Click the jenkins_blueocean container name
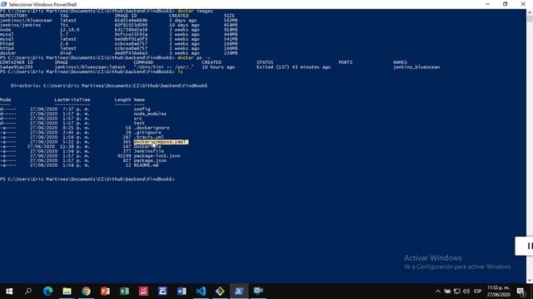The width and height of the screenshot is (533, 299). (416, 67)
